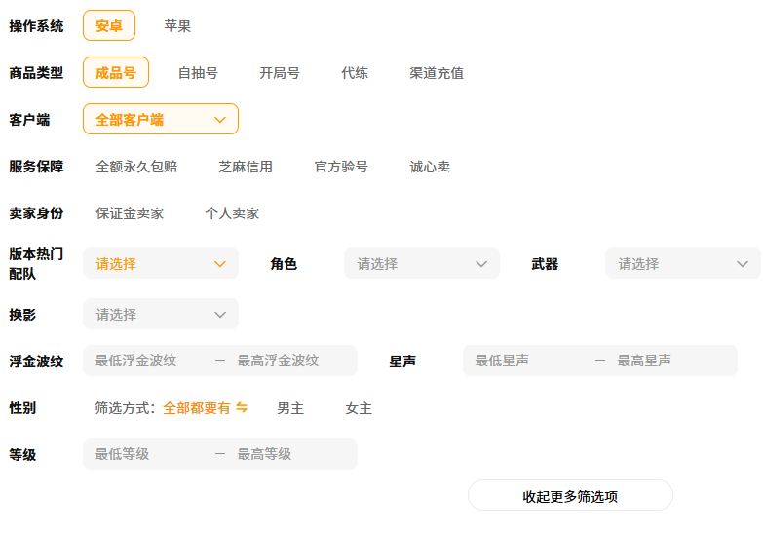Filter by 个人卖家 seller identity
Screen dimensions: 763x533
pos(232,213)
